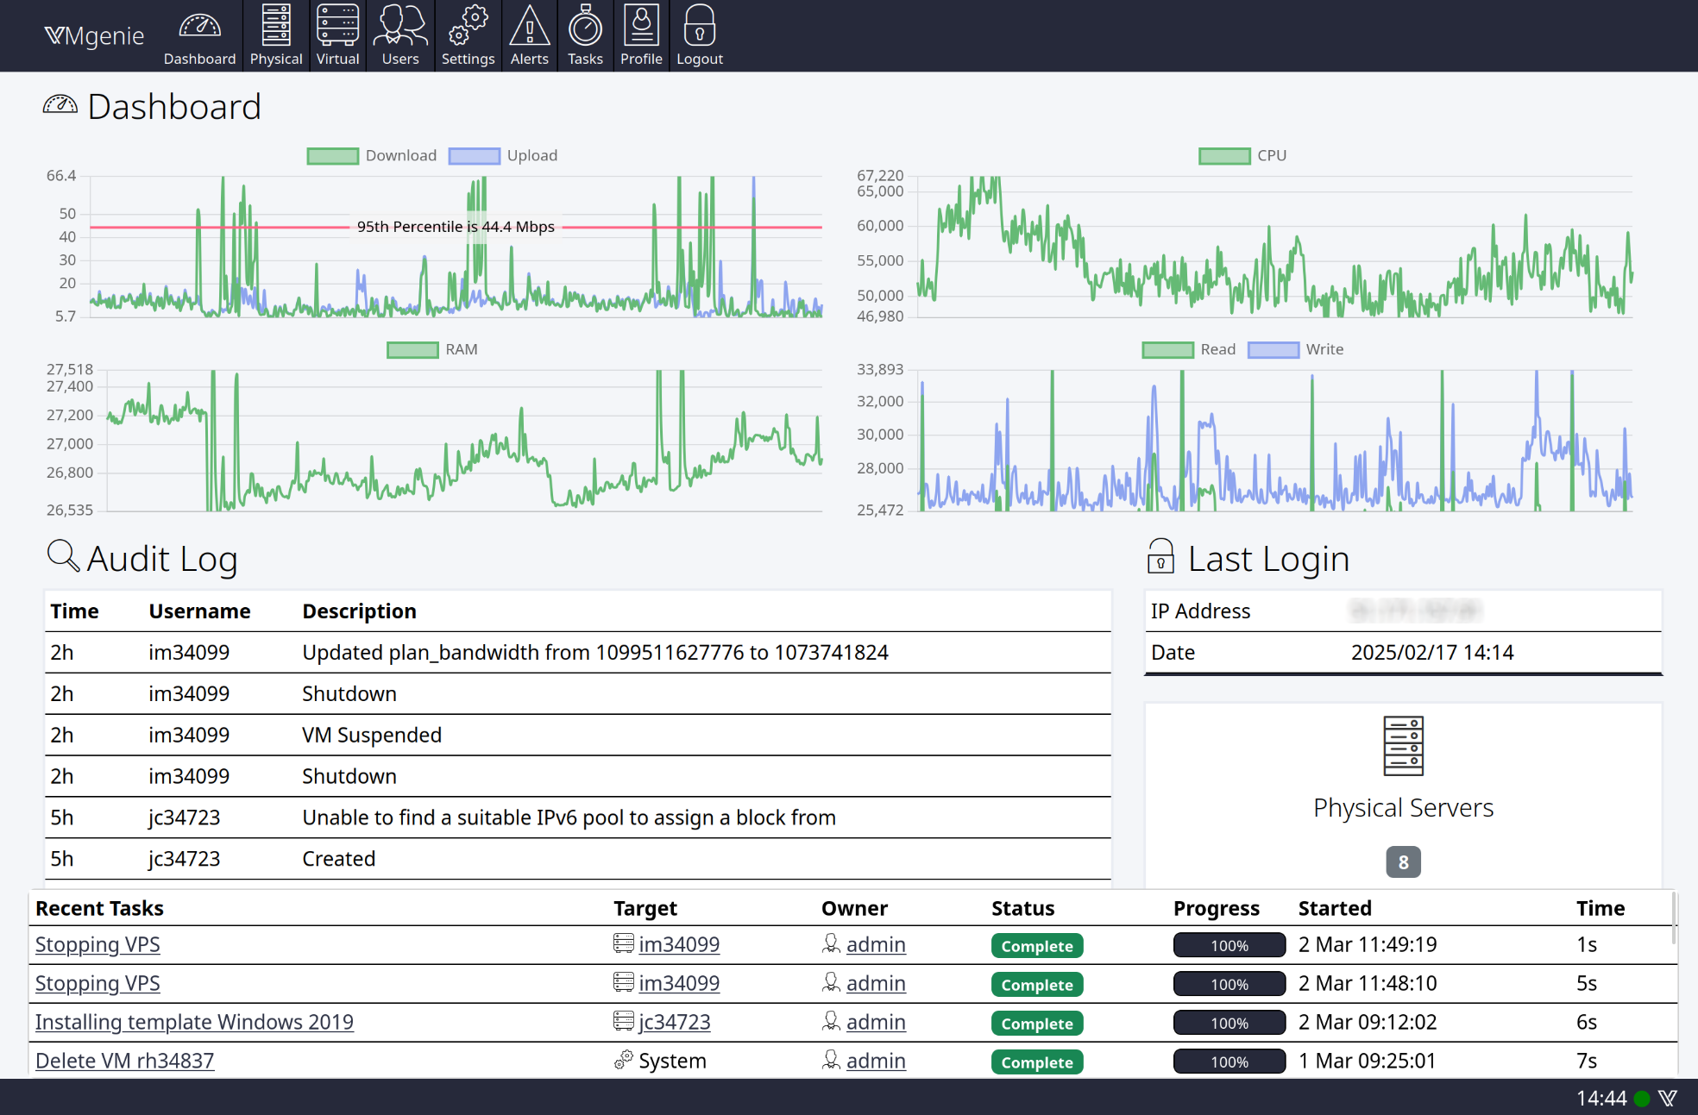This screenshot has width=1698, height=1115.
Task: Toggle the Download series in network chart legend
Action: point(372,155)
